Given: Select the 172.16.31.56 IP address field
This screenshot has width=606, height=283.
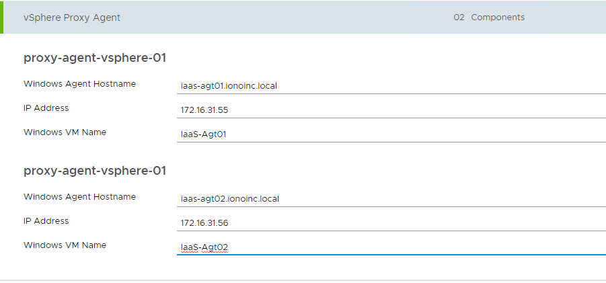Looking at the screenshot, I should tap(390, 223).
